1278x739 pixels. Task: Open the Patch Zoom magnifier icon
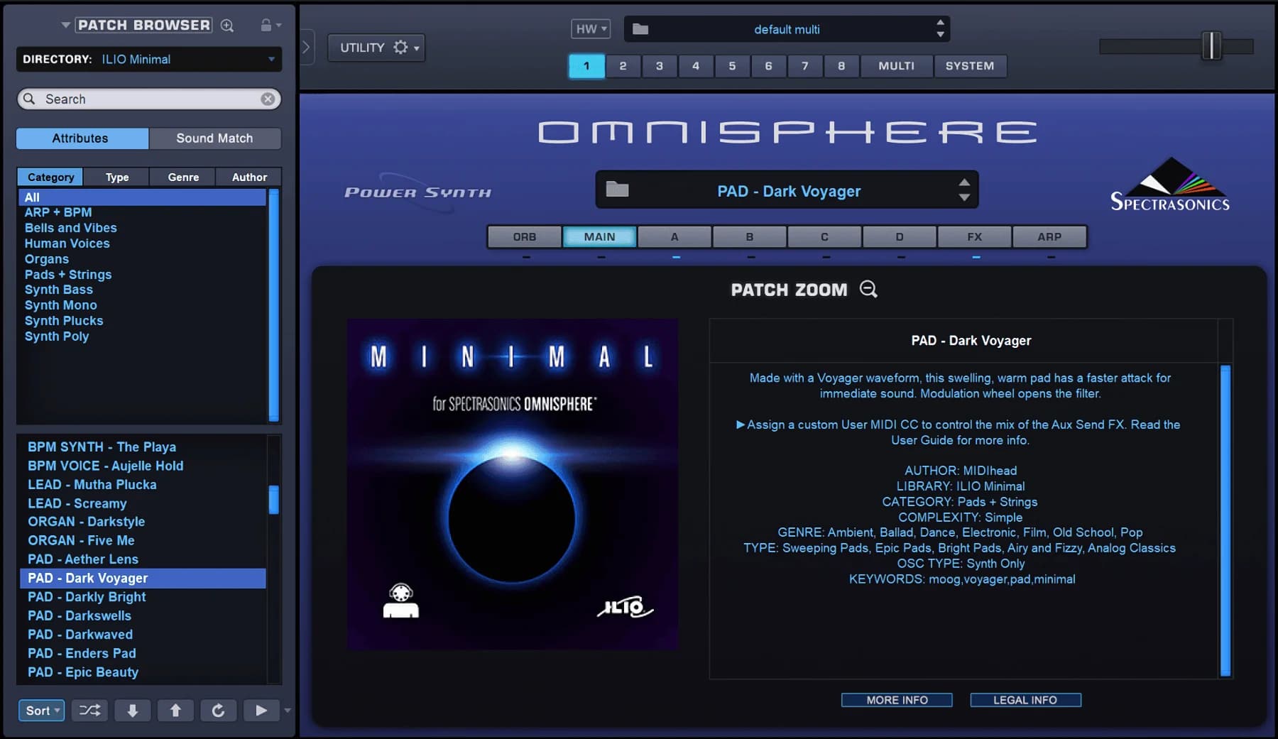[x=869, y=290]
